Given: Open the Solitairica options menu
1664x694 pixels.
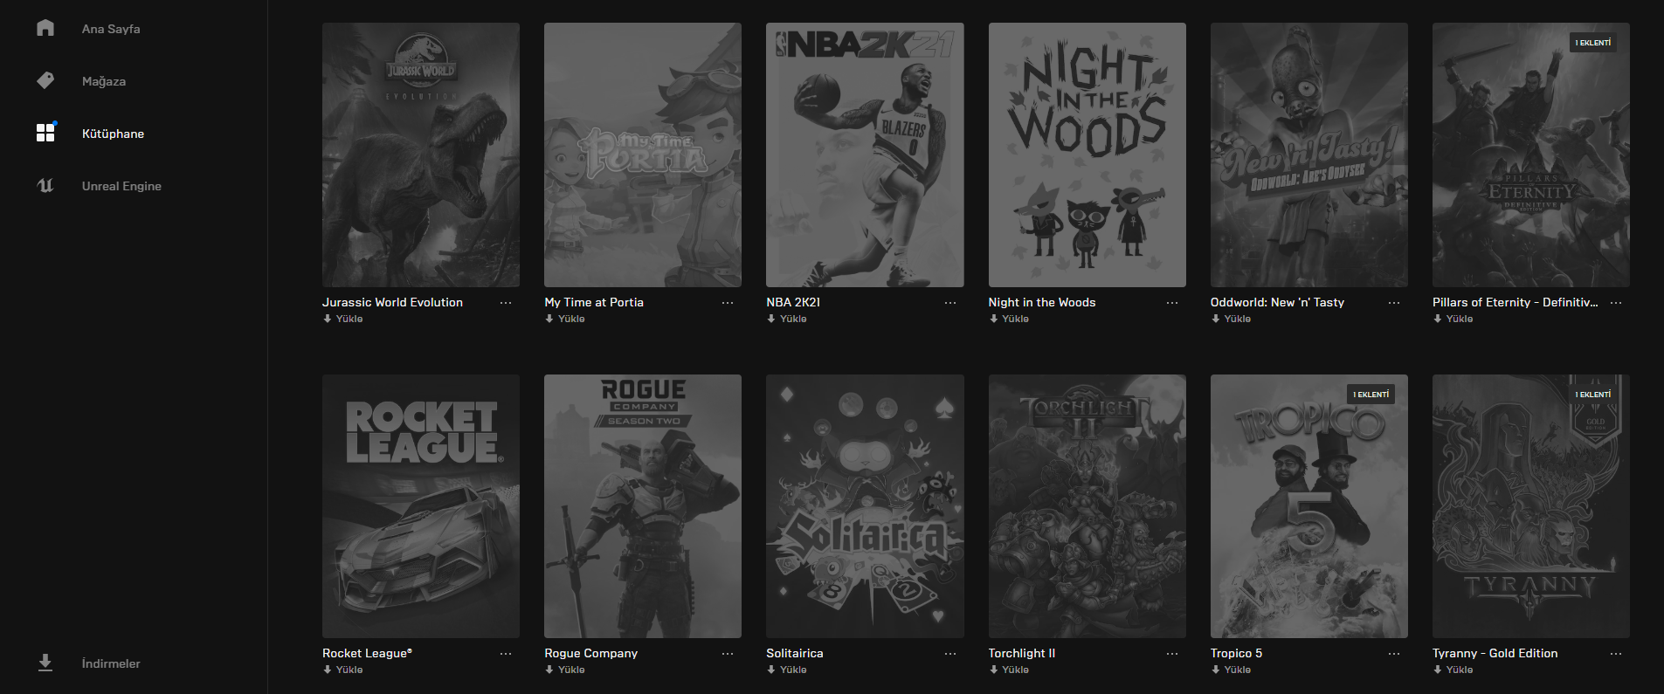Looking at the screenshot, I should 950,654.
